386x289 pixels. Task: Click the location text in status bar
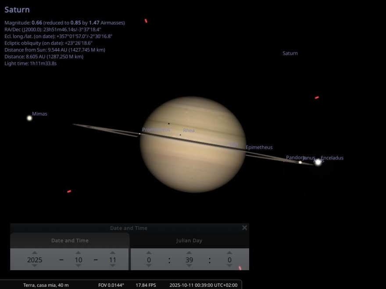coord(46,285)
